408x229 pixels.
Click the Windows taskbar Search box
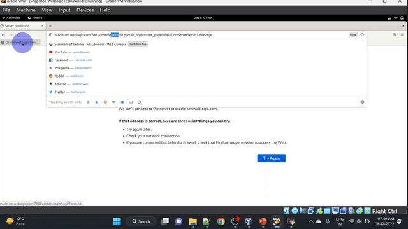click(x=142, y=221)
